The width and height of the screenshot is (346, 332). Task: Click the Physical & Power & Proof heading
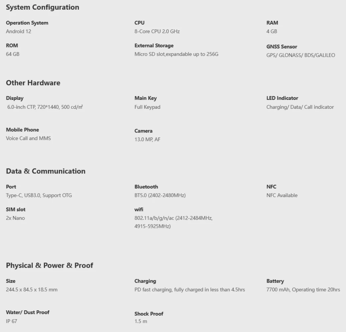coord(49,265)
